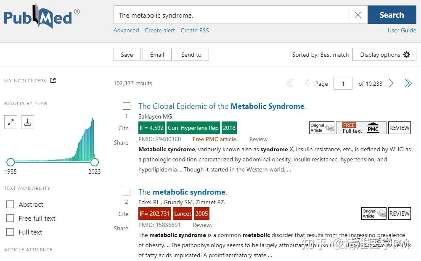Open Display options via the gear icon
This screenshot has height=261, width=421.
click(406, 54)
